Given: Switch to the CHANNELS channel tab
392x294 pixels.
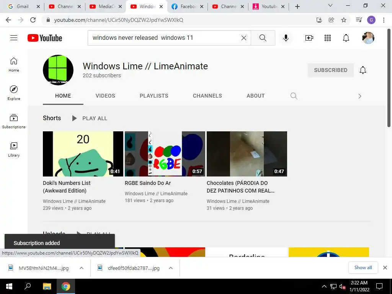Looking at the screenshot, I should pyautogui.click(x=207, y=96).
